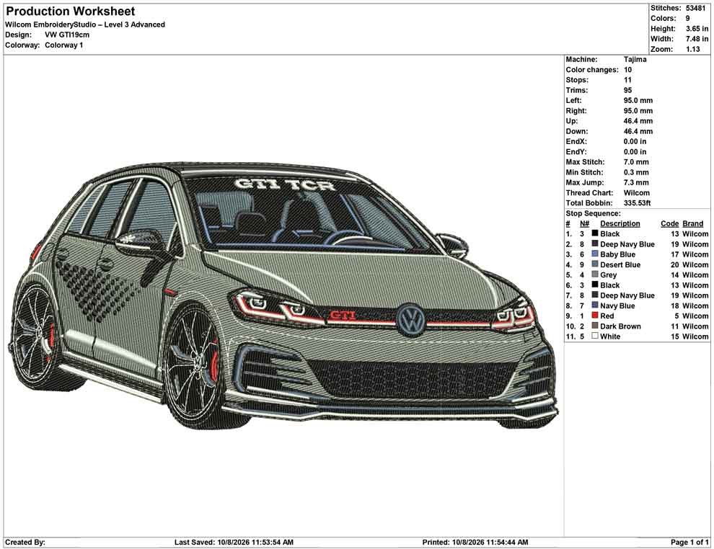Click the EndX value "0.00 in"

[635, 141]
